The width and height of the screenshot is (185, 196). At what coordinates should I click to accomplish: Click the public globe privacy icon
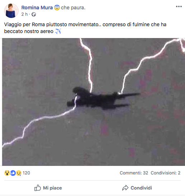pyautogui.click(x=34, y=14)
